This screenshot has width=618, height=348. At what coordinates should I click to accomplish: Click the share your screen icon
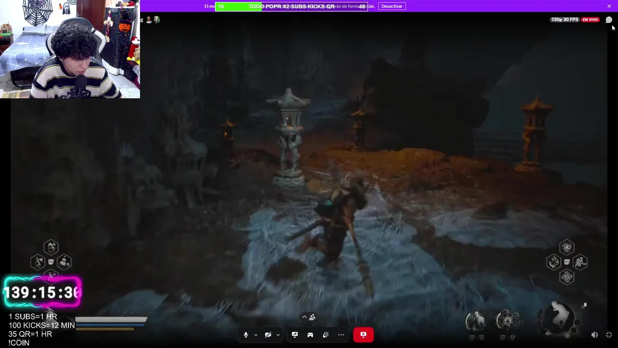pos(295,335)
